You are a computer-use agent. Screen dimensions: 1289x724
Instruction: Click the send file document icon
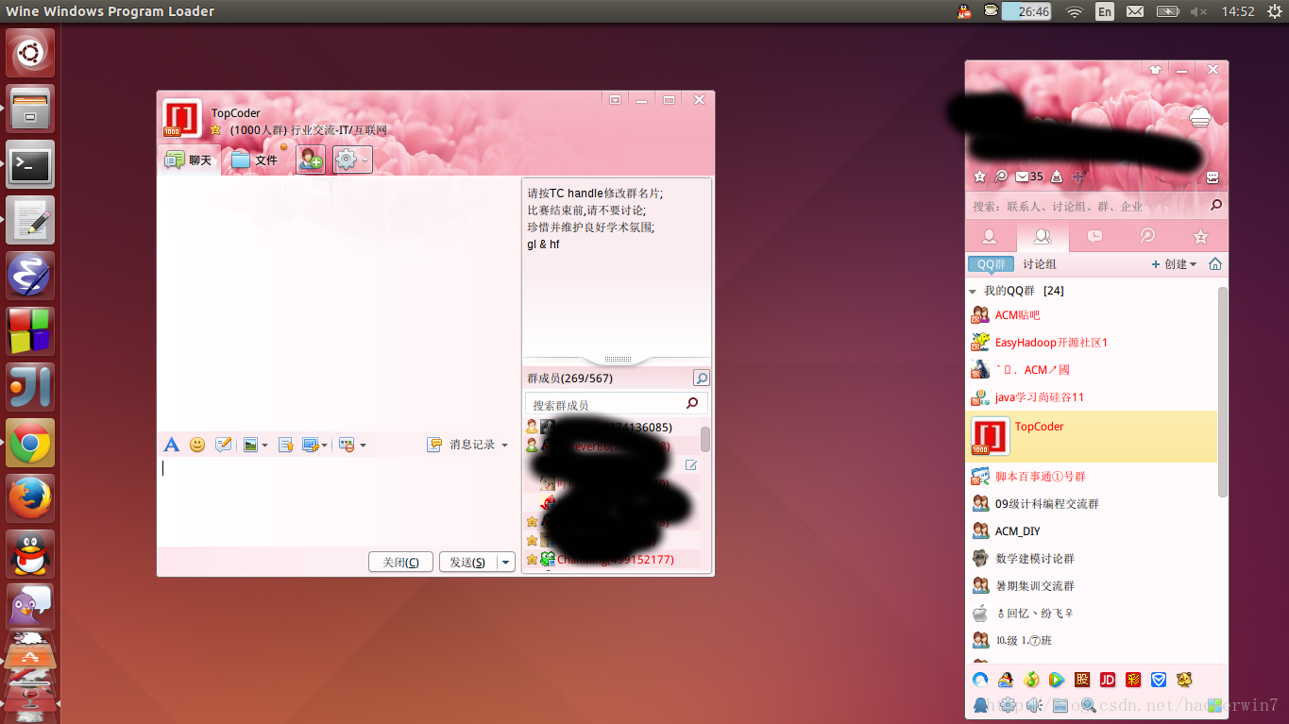click(286, 445)
